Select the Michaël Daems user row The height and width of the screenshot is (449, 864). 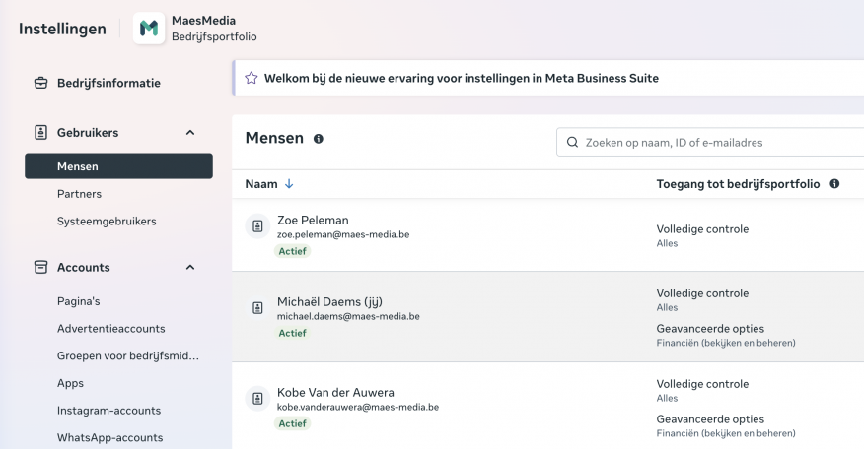coord(547,317)
